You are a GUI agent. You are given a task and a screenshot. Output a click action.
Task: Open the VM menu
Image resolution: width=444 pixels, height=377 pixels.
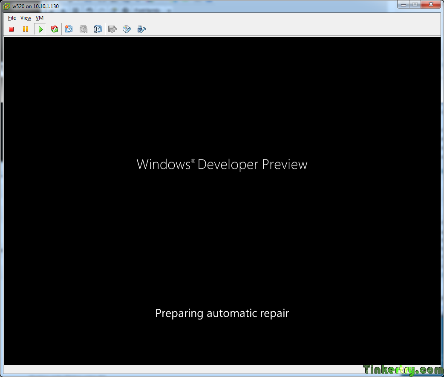click(x=40, y=18)
